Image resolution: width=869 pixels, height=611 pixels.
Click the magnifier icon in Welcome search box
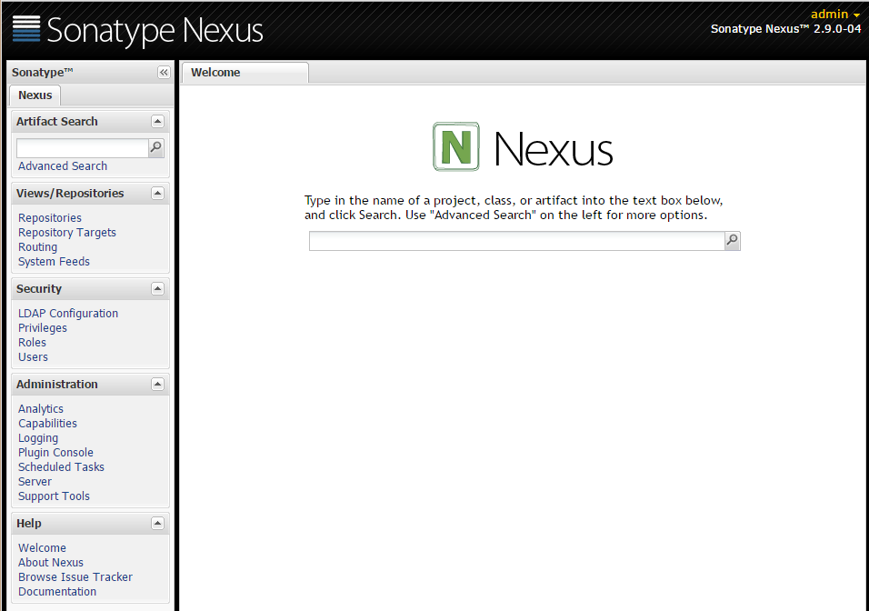click(x=732, y=241)
